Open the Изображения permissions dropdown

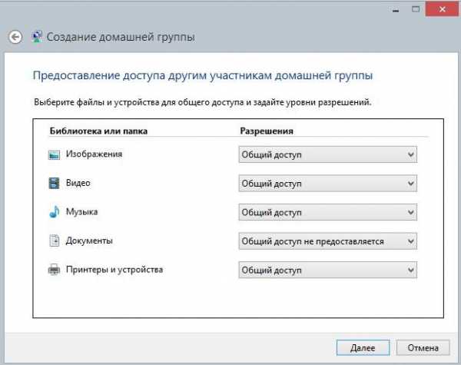click(x=328, y=154)
